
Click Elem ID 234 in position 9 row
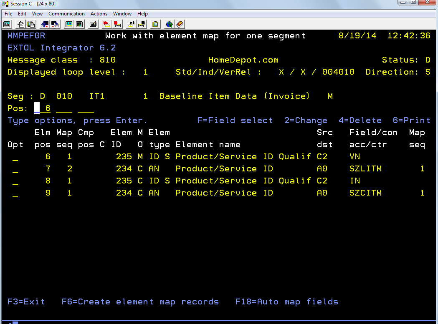click(124, 193)
